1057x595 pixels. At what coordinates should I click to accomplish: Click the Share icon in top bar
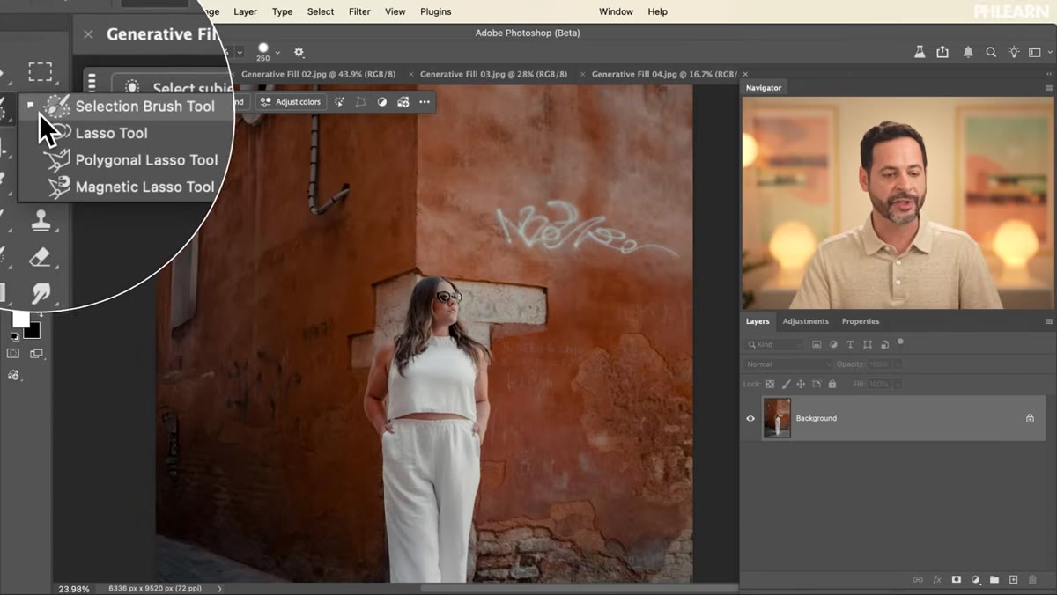pyautogui.click(x=942, y=52)
